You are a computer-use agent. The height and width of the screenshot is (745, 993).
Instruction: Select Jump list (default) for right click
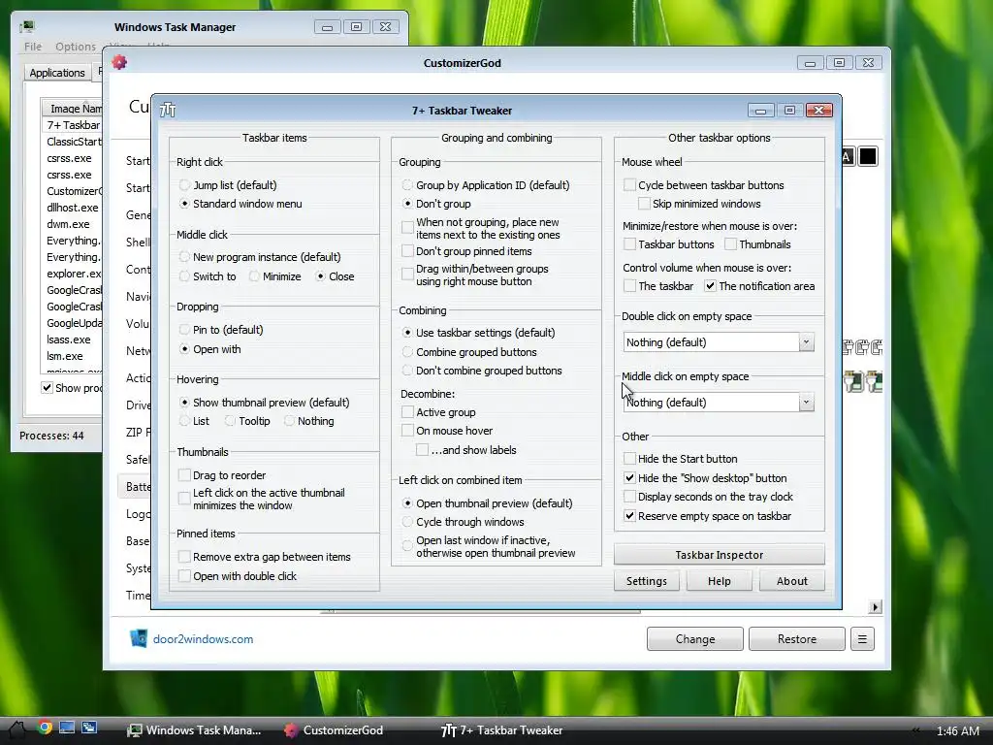[229, 185]
